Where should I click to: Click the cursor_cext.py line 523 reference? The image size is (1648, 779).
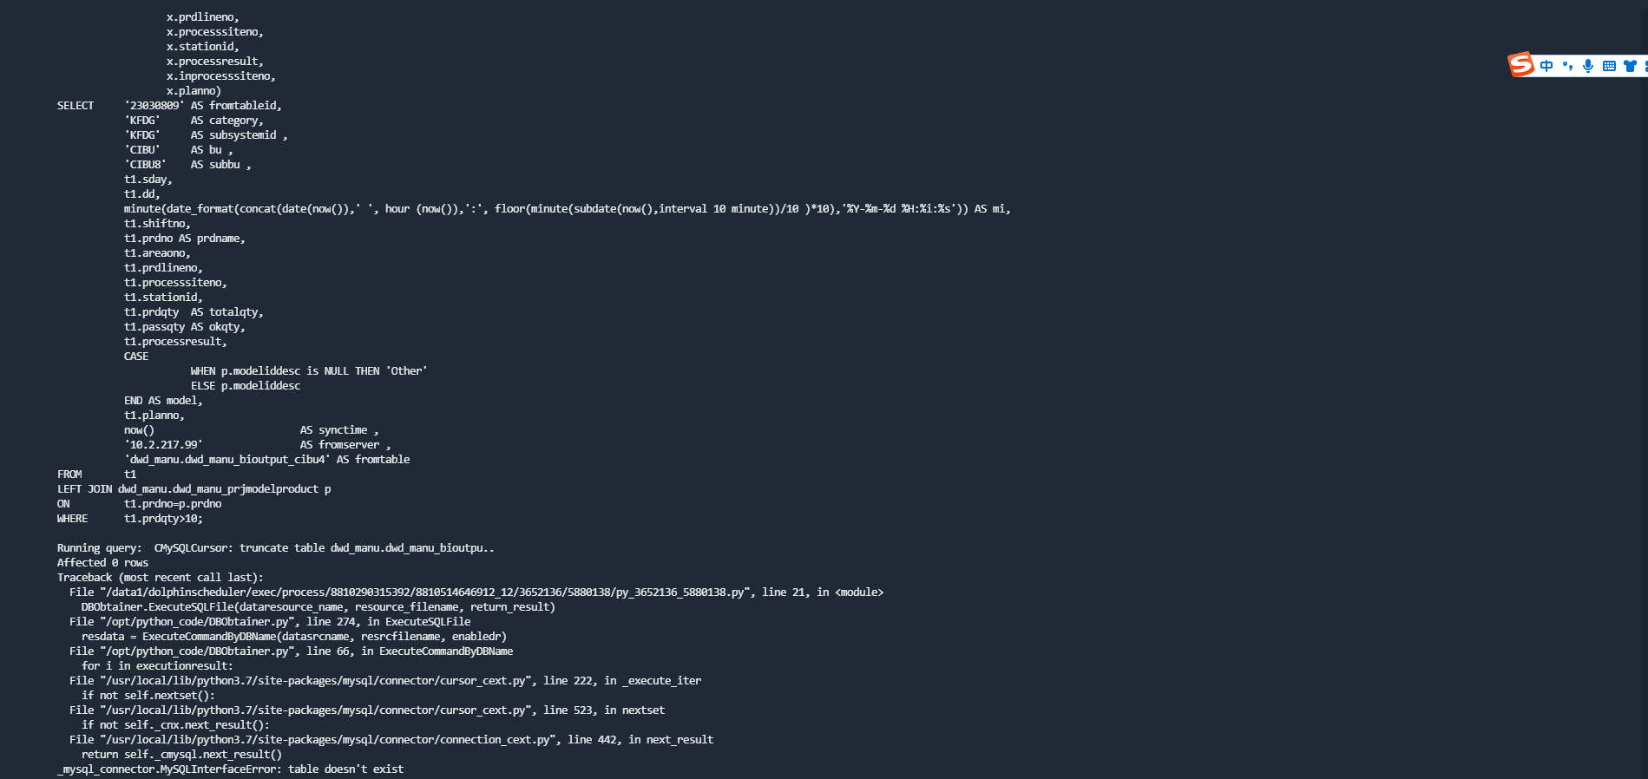point(366,710)
